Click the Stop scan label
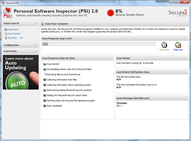 tap(178, 50)
